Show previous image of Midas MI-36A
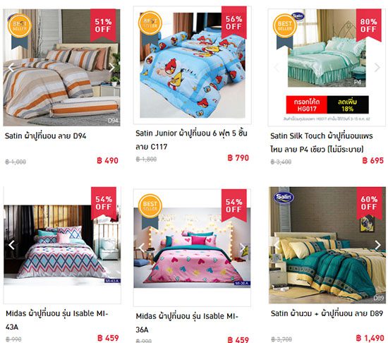The image size is (388, 343). (x=142, y=248)
